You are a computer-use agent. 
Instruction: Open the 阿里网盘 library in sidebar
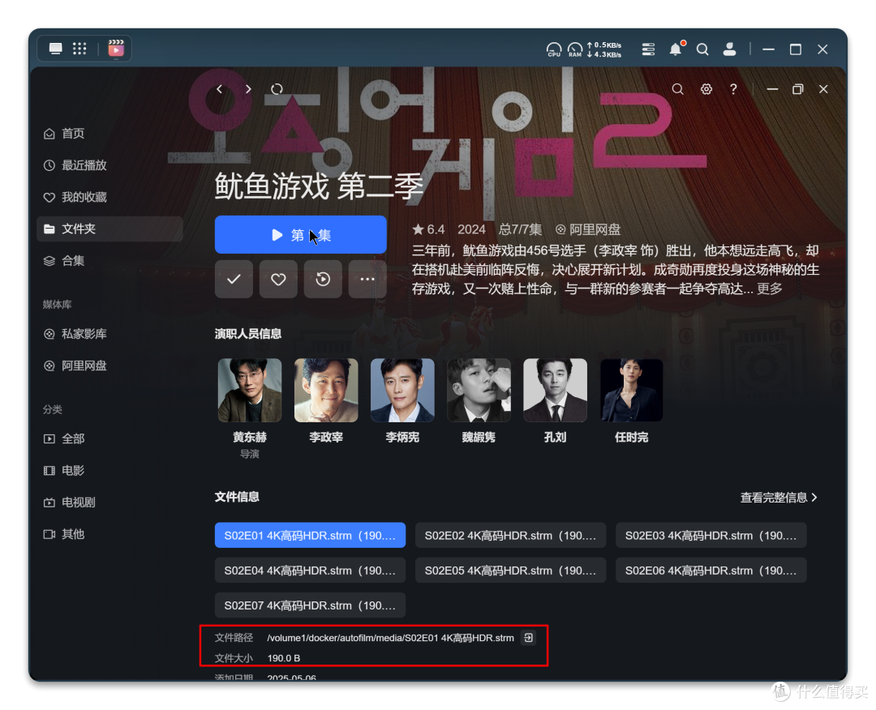(x=109, y=366)
